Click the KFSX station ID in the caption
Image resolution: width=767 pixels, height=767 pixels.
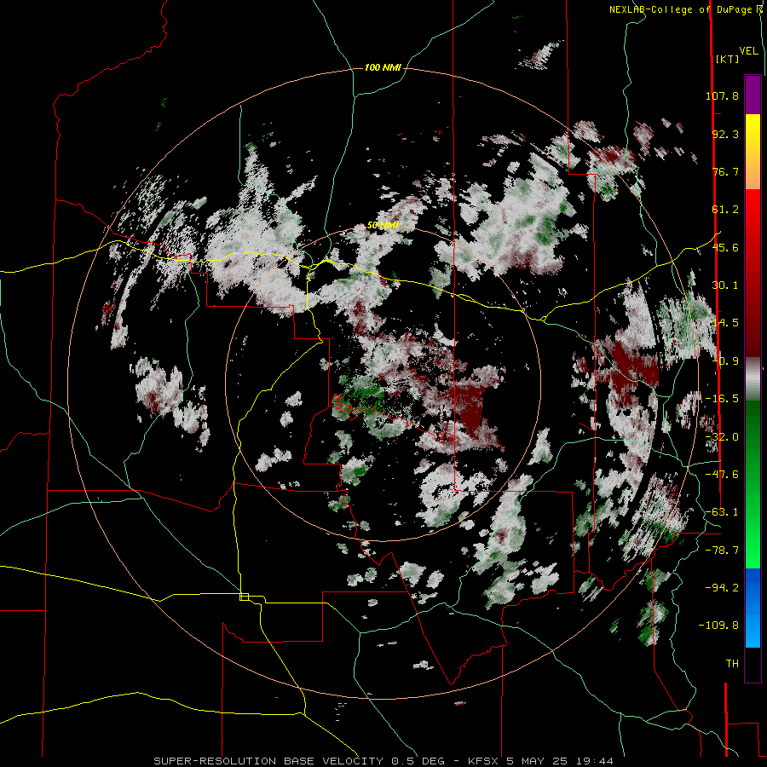click(x=484, y=761)
